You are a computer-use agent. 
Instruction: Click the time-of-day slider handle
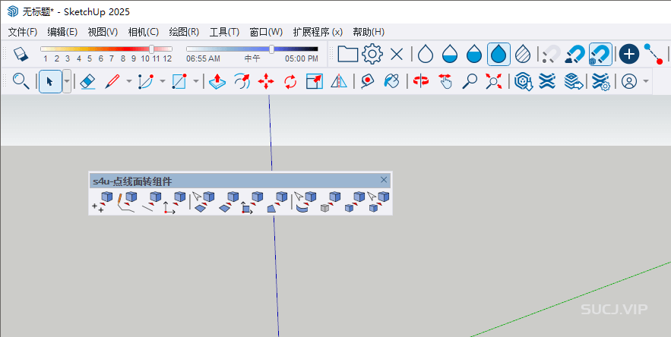click(272, 49)
